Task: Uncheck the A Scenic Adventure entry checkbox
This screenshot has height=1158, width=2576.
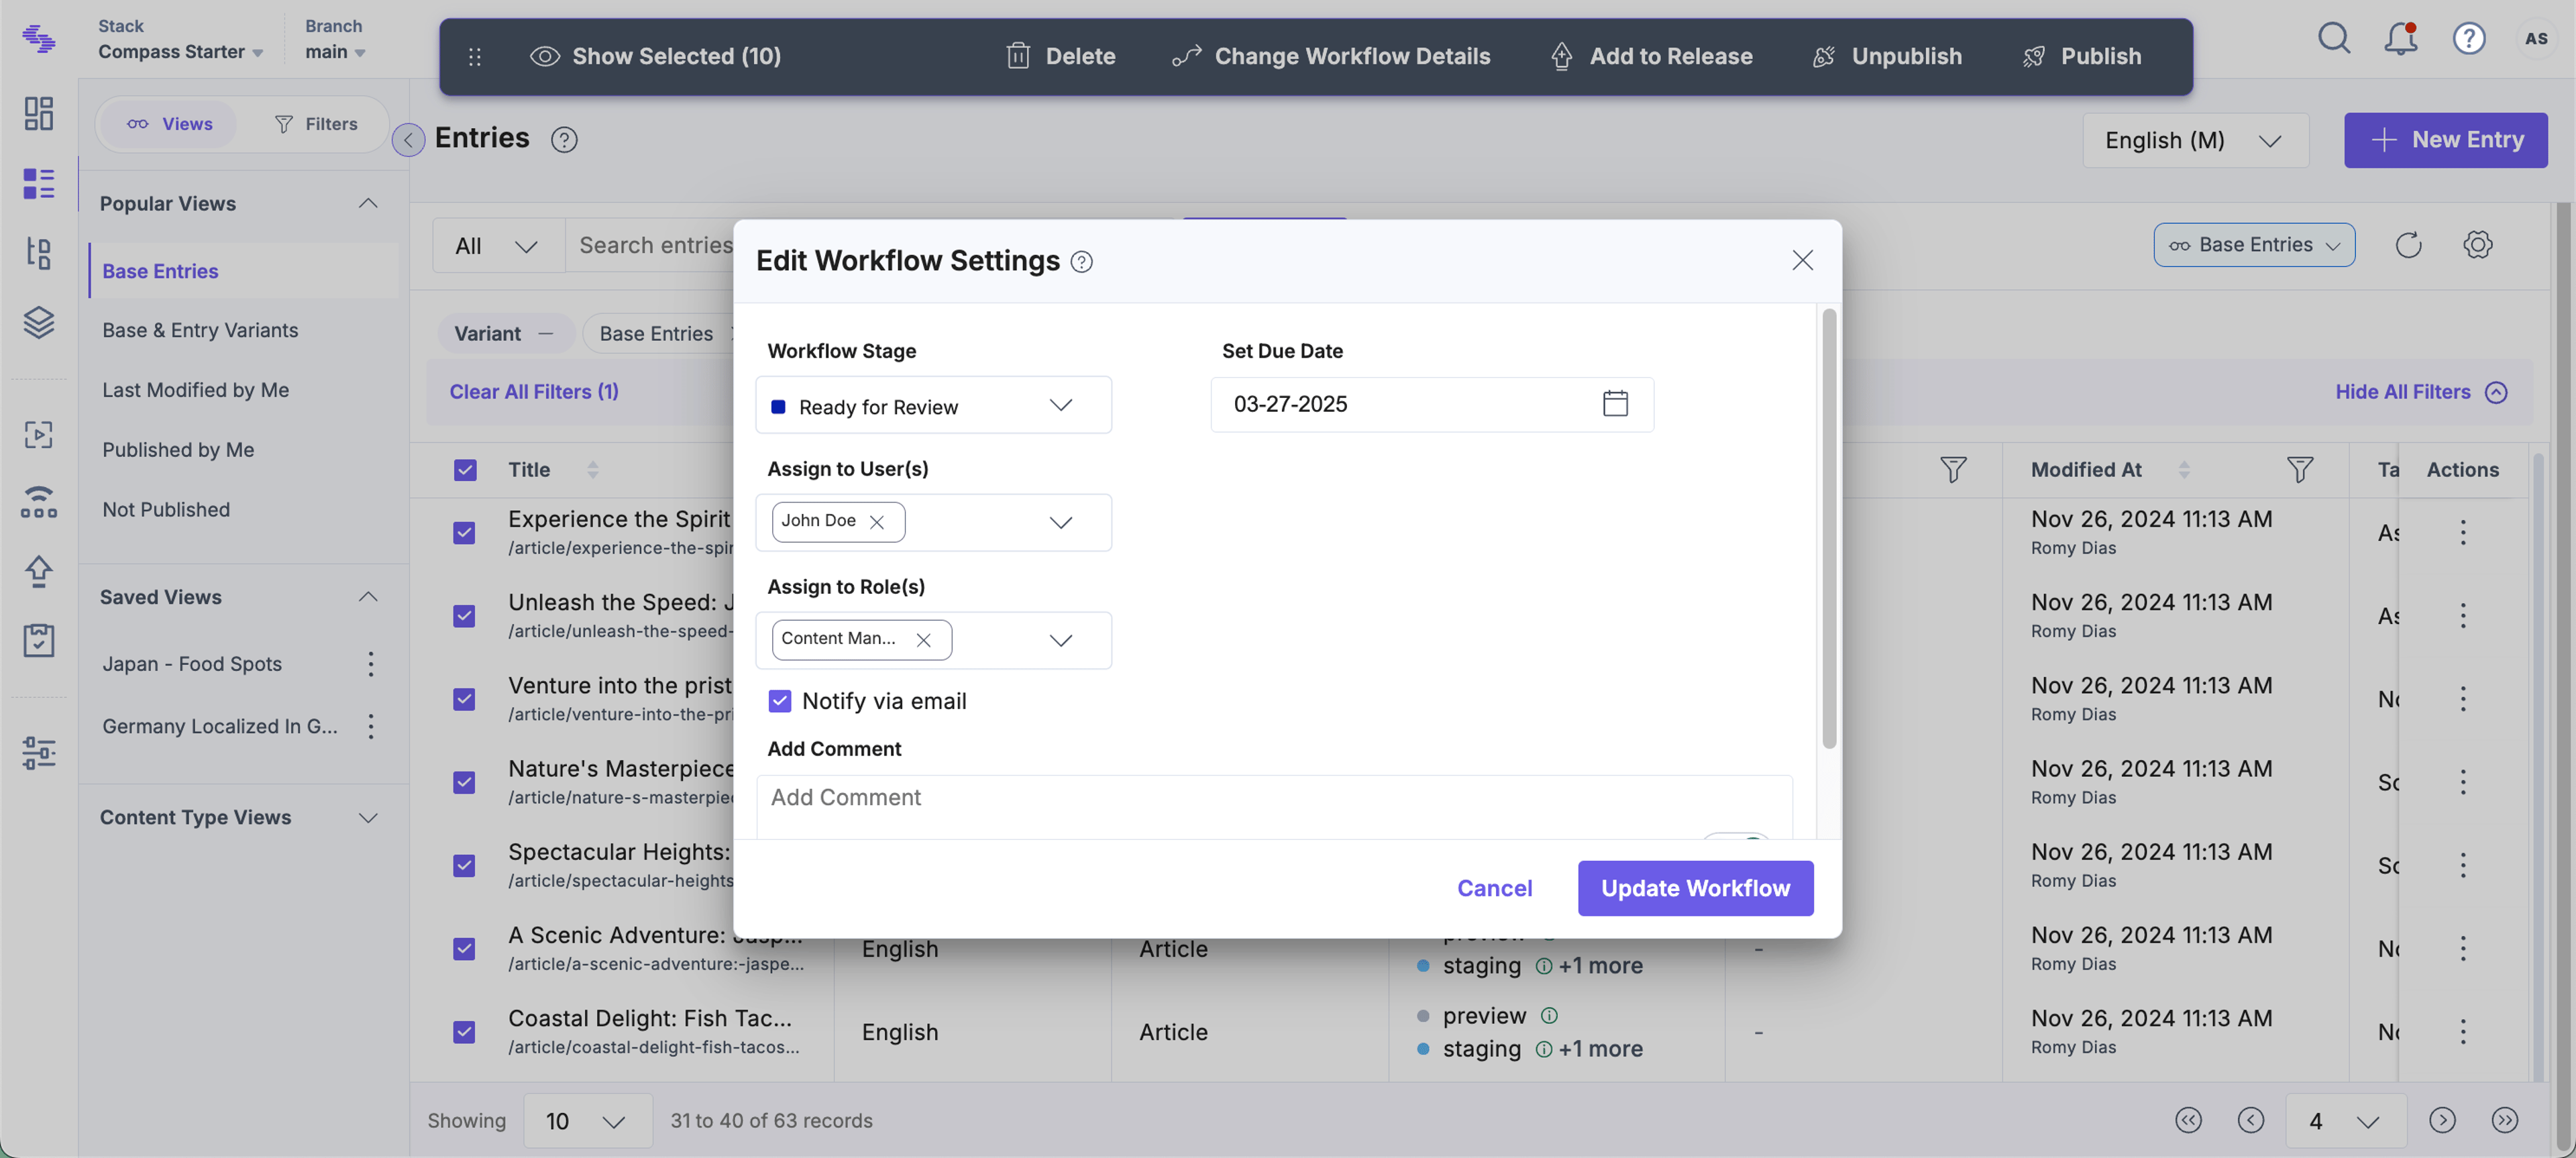Action: tap(464, 948)
